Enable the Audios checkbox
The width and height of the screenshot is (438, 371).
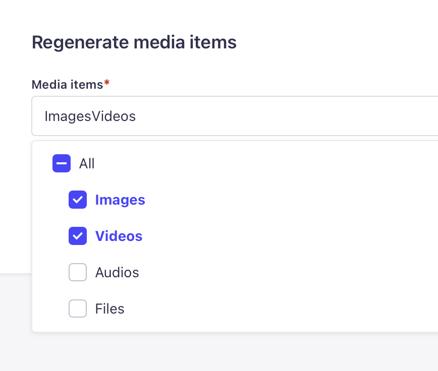[x=78, y=273]
